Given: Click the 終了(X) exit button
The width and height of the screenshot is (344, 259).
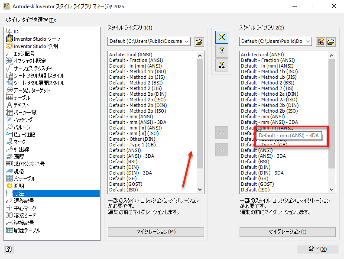Looking at the screenshot, I should [x=318, y=249].
